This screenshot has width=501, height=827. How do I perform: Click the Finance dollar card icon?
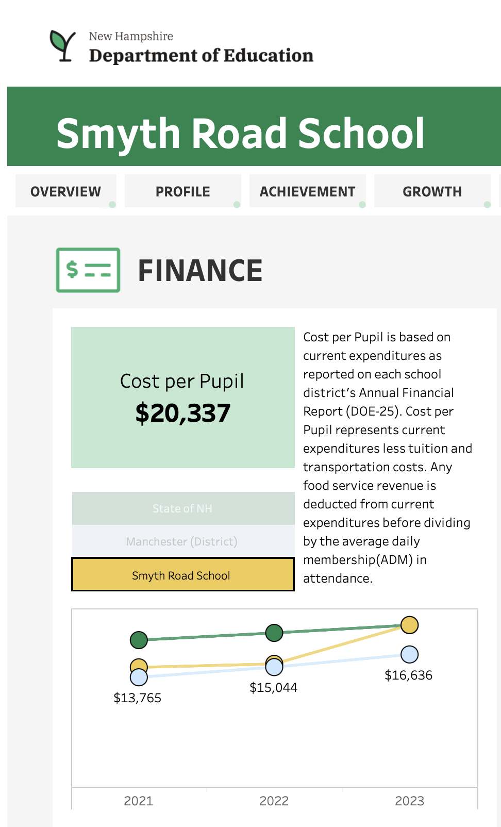click(x=88, y=270)
